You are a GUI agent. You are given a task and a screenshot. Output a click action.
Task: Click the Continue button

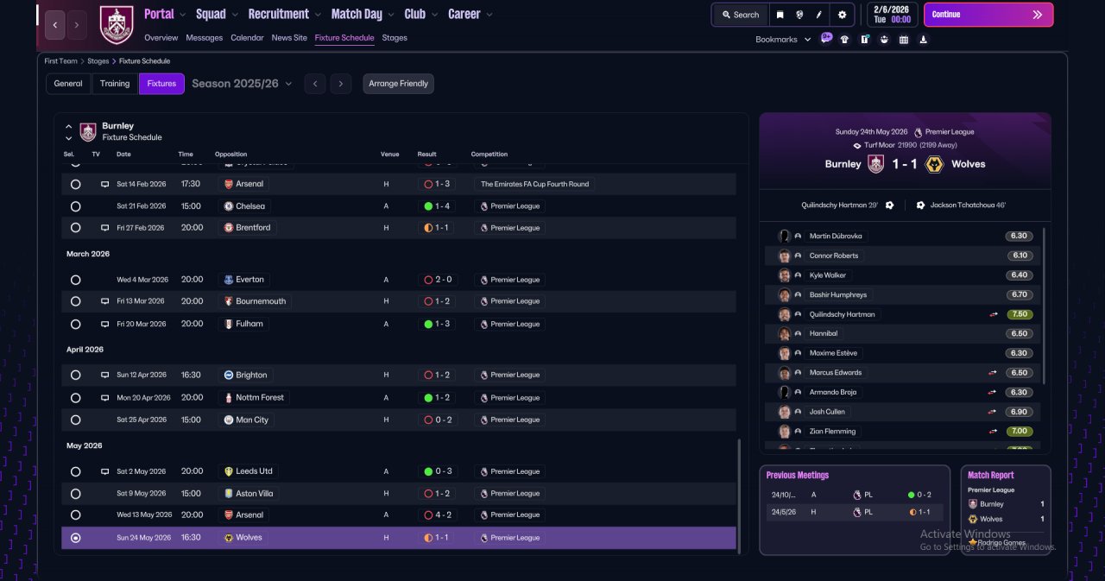point(988,15)
